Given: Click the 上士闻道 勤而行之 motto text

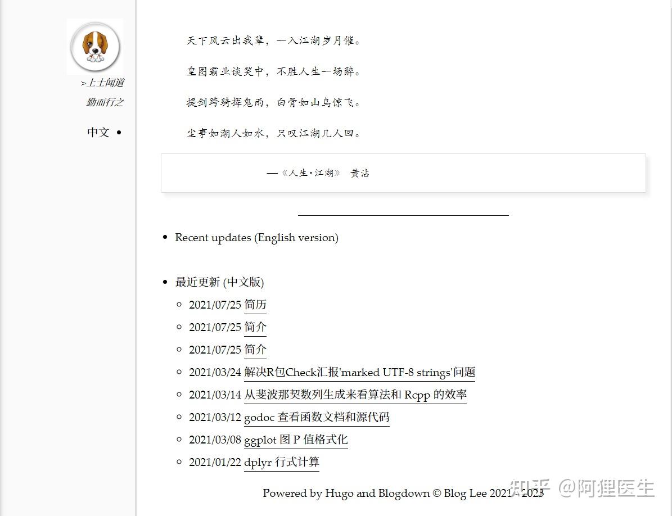Looking at the screenshot, I should (x=105, y=92).
